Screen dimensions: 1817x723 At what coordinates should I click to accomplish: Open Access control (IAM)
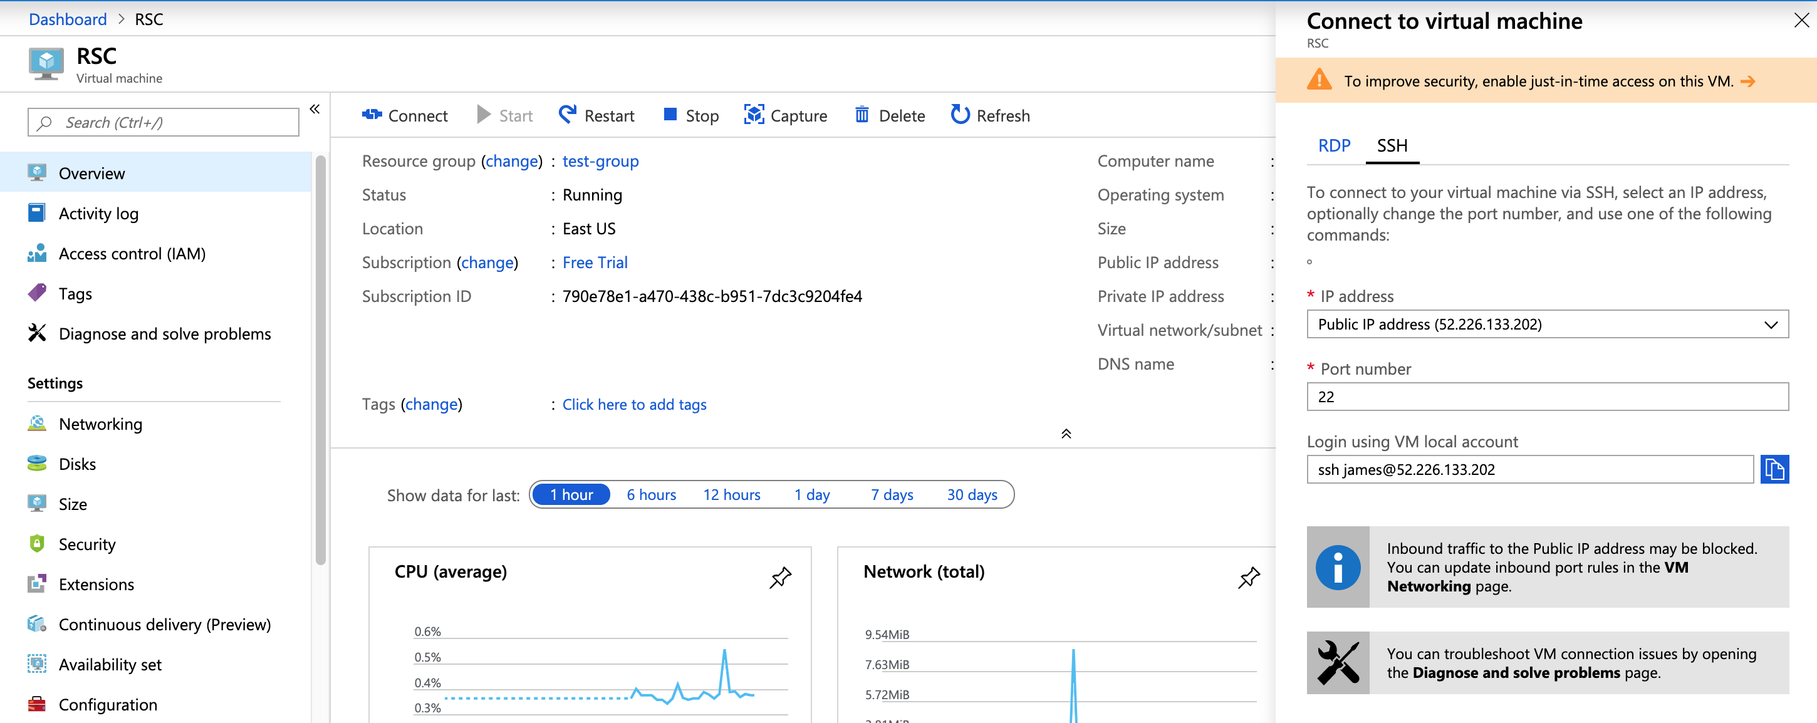(155, 253)
